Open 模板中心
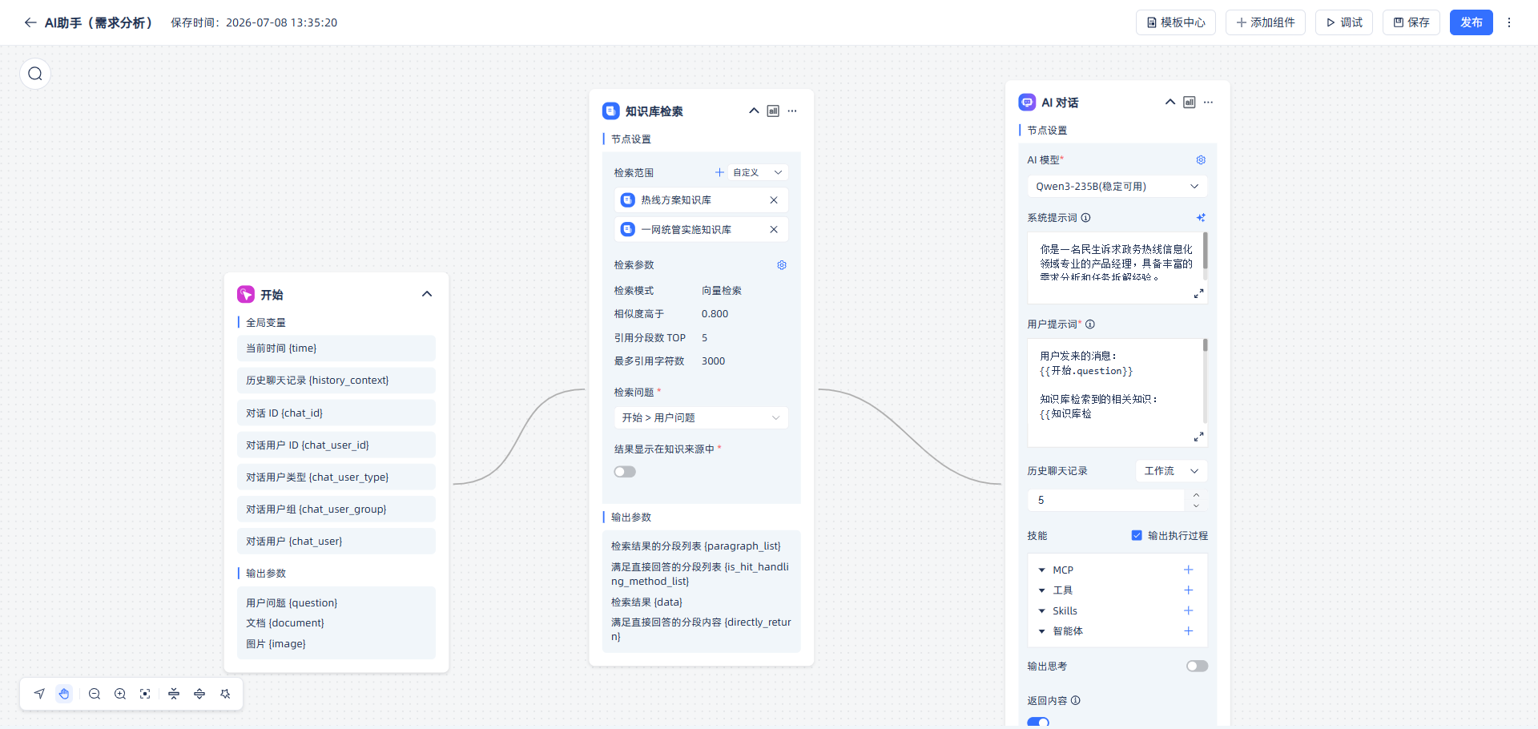 point(1176,22)
